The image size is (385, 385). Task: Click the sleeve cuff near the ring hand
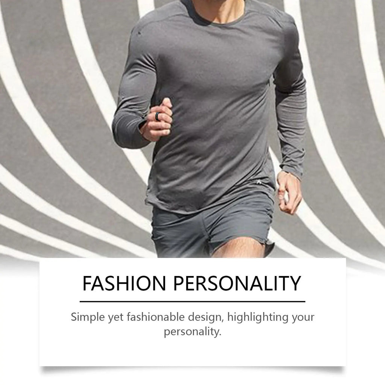143,129
